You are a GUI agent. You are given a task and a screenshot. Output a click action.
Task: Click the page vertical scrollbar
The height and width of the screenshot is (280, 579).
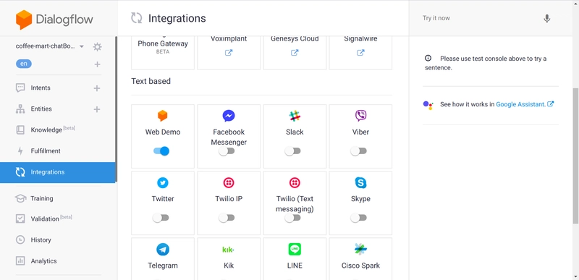click(x=575, y=155)
